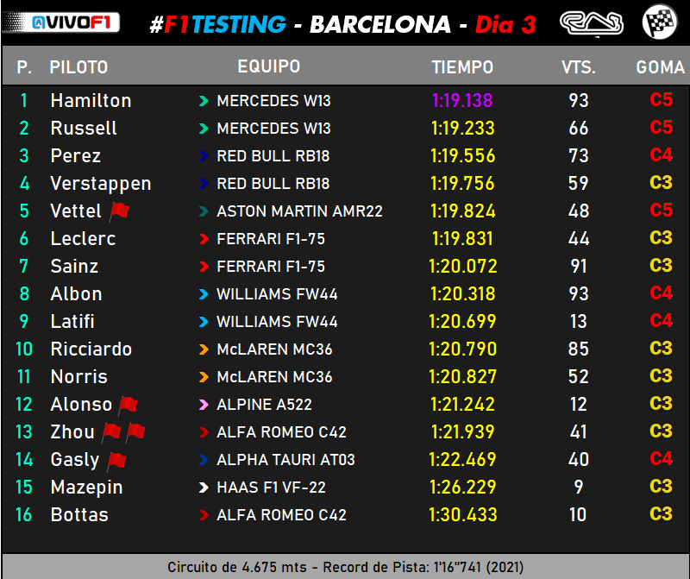
Task: Click the #F1TESTING hashtag title
Action: pyautogui.click(x=217, y=24)
